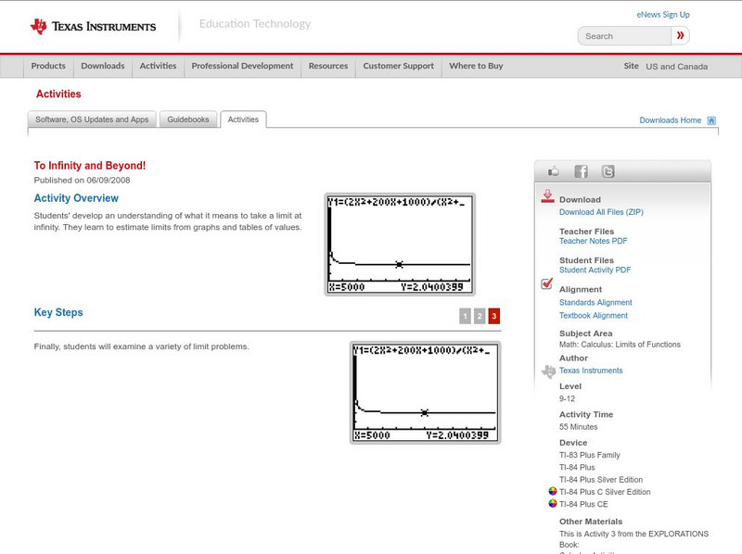Image resolution: width=742 pixels, height=554 pixels.
Task: Download All Files (ZIP)
Action: click(x=601, y=212)
